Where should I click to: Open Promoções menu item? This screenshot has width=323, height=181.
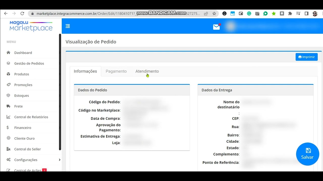(x=23, y=85)
